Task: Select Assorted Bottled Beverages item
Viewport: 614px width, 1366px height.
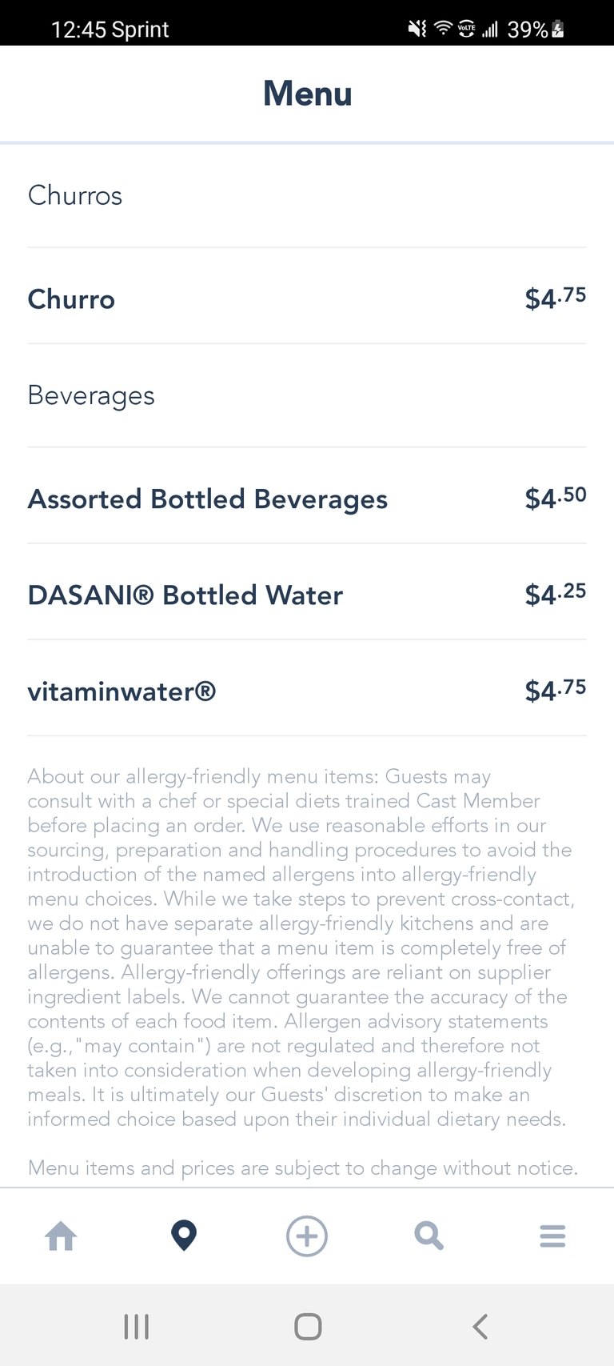Action: (x=207, y=499)
